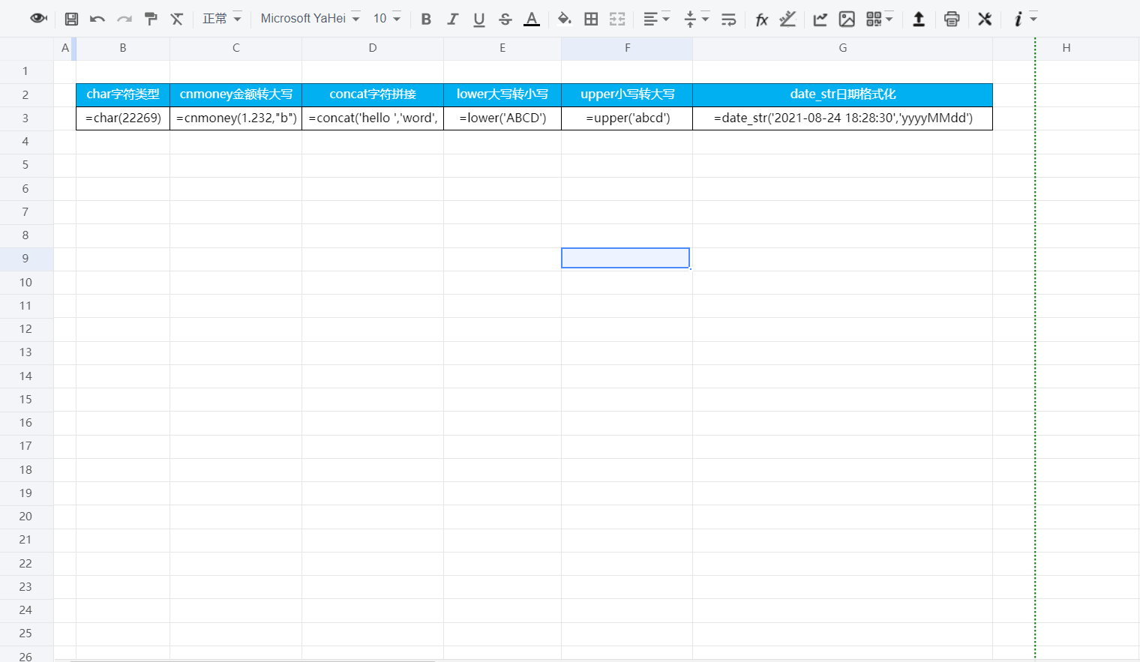Open the font color picker

(x=532, y=19)
